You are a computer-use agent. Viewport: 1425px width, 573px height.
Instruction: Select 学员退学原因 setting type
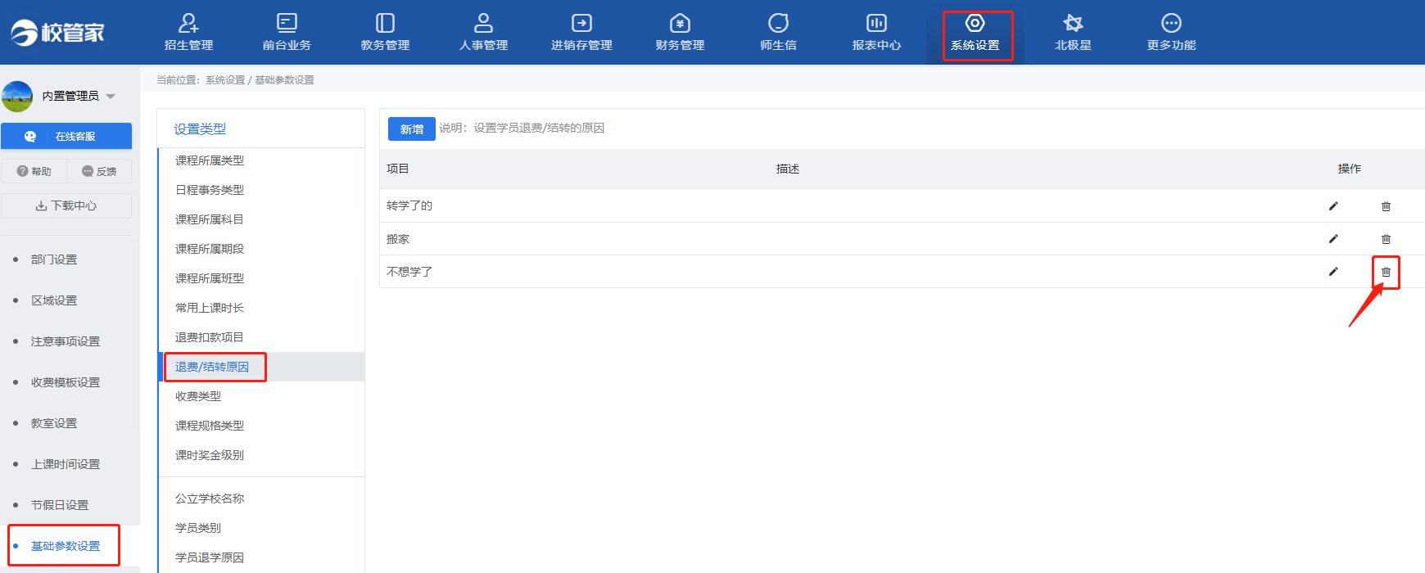[x=210, y=557]
